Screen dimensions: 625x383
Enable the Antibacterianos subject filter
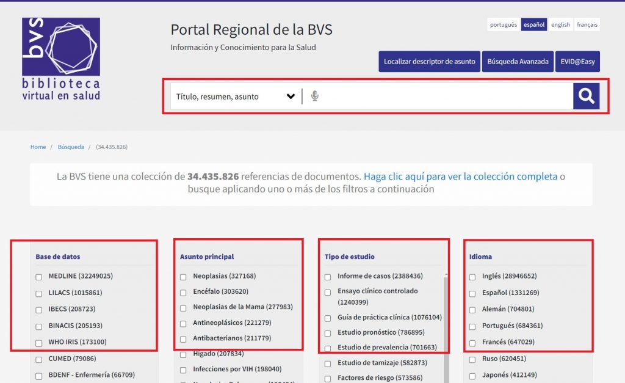point(183,339)
